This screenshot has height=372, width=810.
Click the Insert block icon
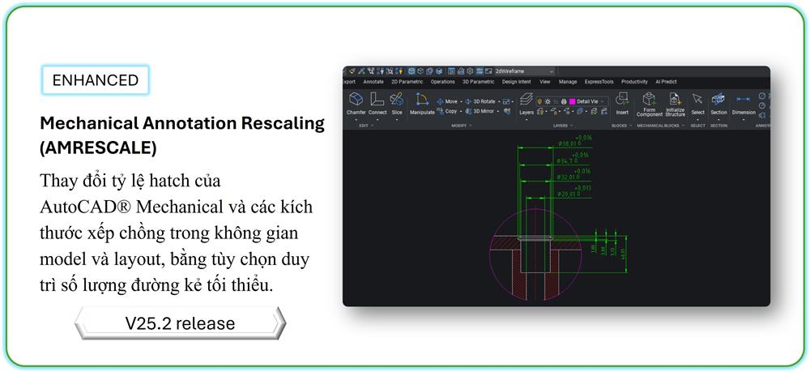pos(622,99)
